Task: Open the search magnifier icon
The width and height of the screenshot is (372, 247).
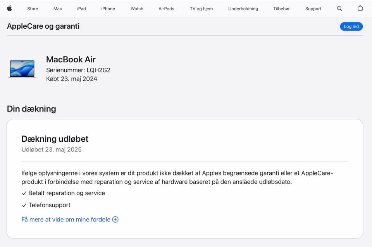Action: tap(339, 9)
